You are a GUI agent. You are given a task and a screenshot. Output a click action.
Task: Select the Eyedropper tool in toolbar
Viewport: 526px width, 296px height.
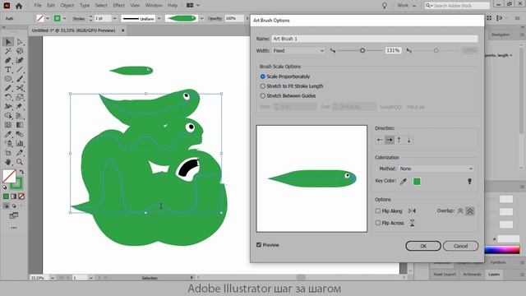click(x=8, y=134)
